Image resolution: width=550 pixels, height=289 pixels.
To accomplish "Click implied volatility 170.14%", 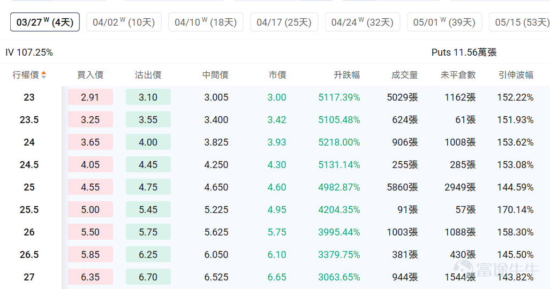I will tap(515, 209).
